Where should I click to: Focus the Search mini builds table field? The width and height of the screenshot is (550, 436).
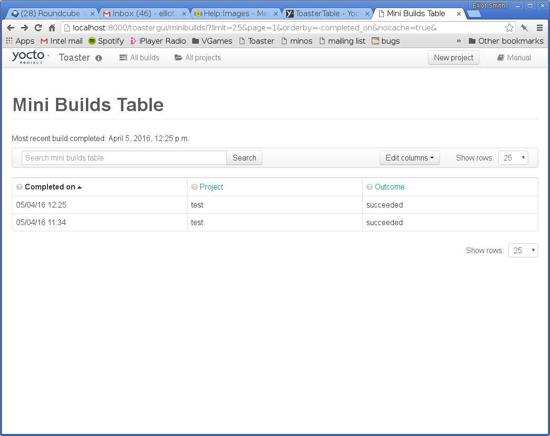pos(124,158)
